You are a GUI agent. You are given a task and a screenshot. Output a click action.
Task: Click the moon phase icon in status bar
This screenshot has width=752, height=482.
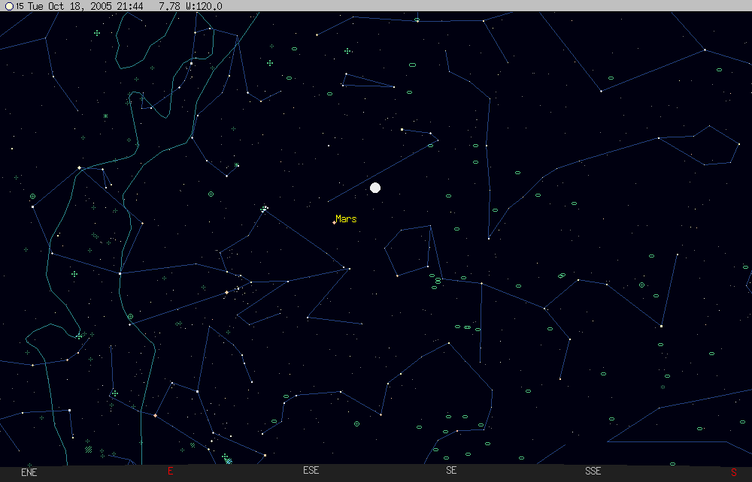[x=9, y=6]
